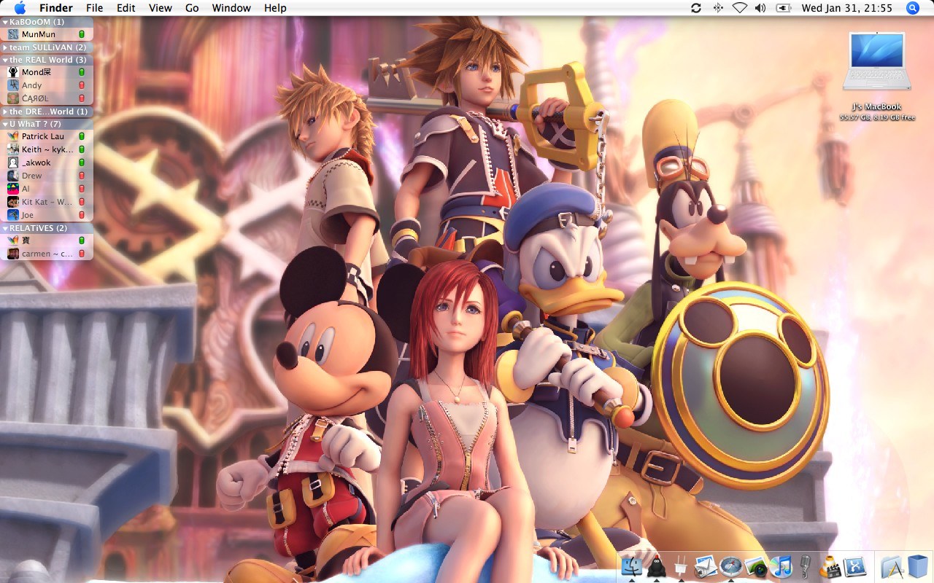Launch iTunes from the Dock
The height and width of the screenshot is (583, 934).
781,566
